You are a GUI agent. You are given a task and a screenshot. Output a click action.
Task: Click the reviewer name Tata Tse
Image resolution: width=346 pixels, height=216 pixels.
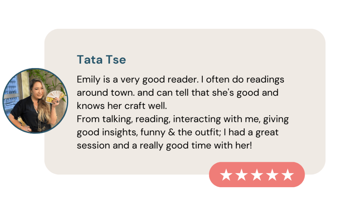101,60
